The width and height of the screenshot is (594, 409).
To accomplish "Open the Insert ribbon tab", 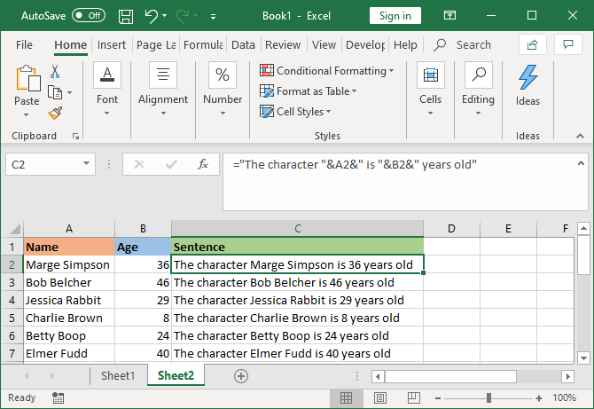I will pyautogui.click(x=111, y=45).
